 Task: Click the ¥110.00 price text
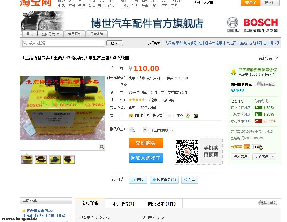pos(144,68)
